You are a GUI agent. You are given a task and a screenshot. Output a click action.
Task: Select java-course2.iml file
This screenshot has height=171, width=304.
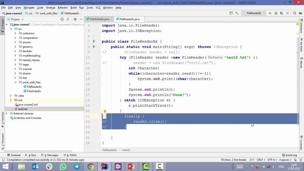[28, 104]
